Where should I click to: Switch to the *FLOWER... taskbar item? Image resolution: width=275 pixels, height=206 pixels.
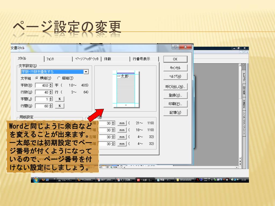(86, 180)
